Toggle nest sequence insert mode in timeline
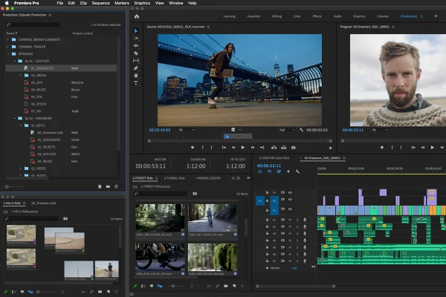This screenshot has width=446, height=297. click(x=260, y=172)
